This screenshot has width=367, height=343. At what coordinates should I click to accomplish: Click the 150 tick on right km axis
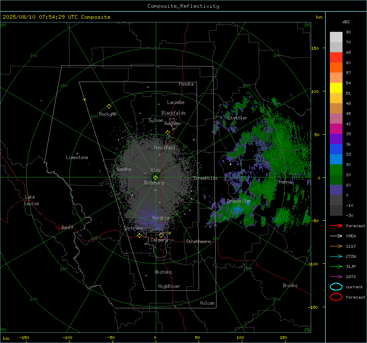click(315, 48)
